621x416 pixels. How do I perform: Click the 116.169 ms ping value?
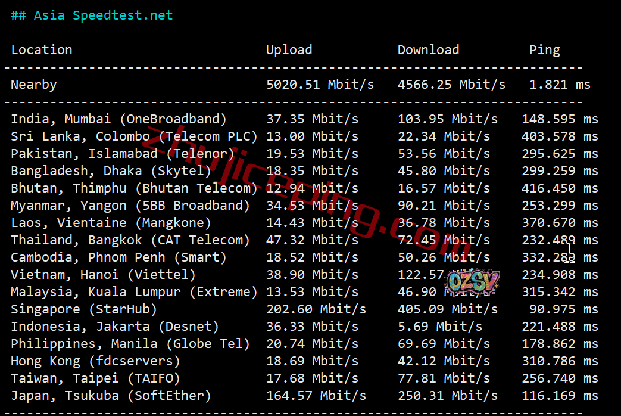point(560,396)
